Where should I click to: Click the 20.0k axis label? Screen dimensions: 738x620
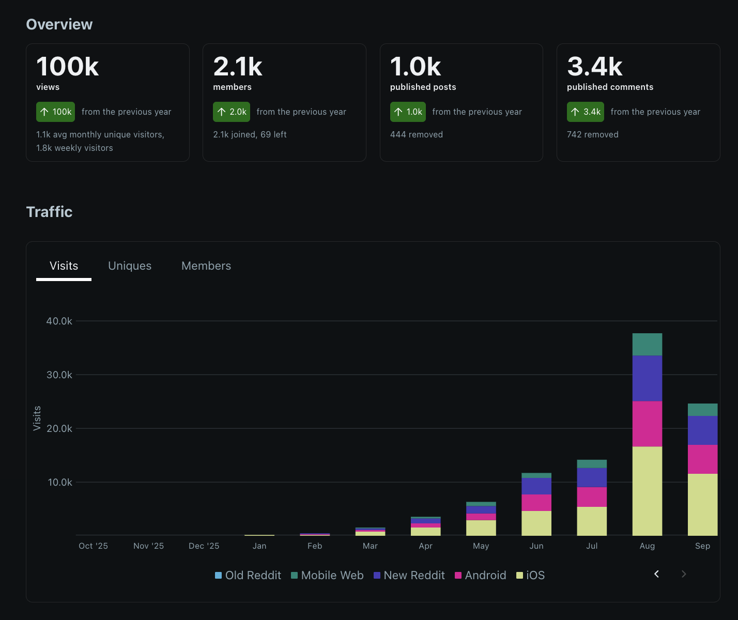(59, 428)
